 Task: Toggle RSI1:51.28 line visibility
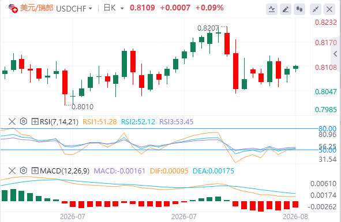(x=100, y=121)
